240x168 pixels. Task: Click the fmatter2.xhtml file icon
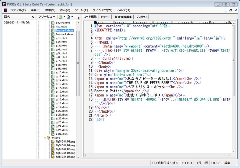53,34
